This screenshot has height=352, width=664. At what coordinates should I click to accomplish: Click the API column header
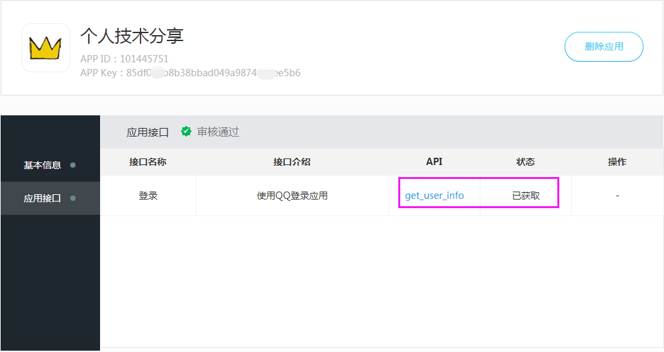(x=434, y=161)
